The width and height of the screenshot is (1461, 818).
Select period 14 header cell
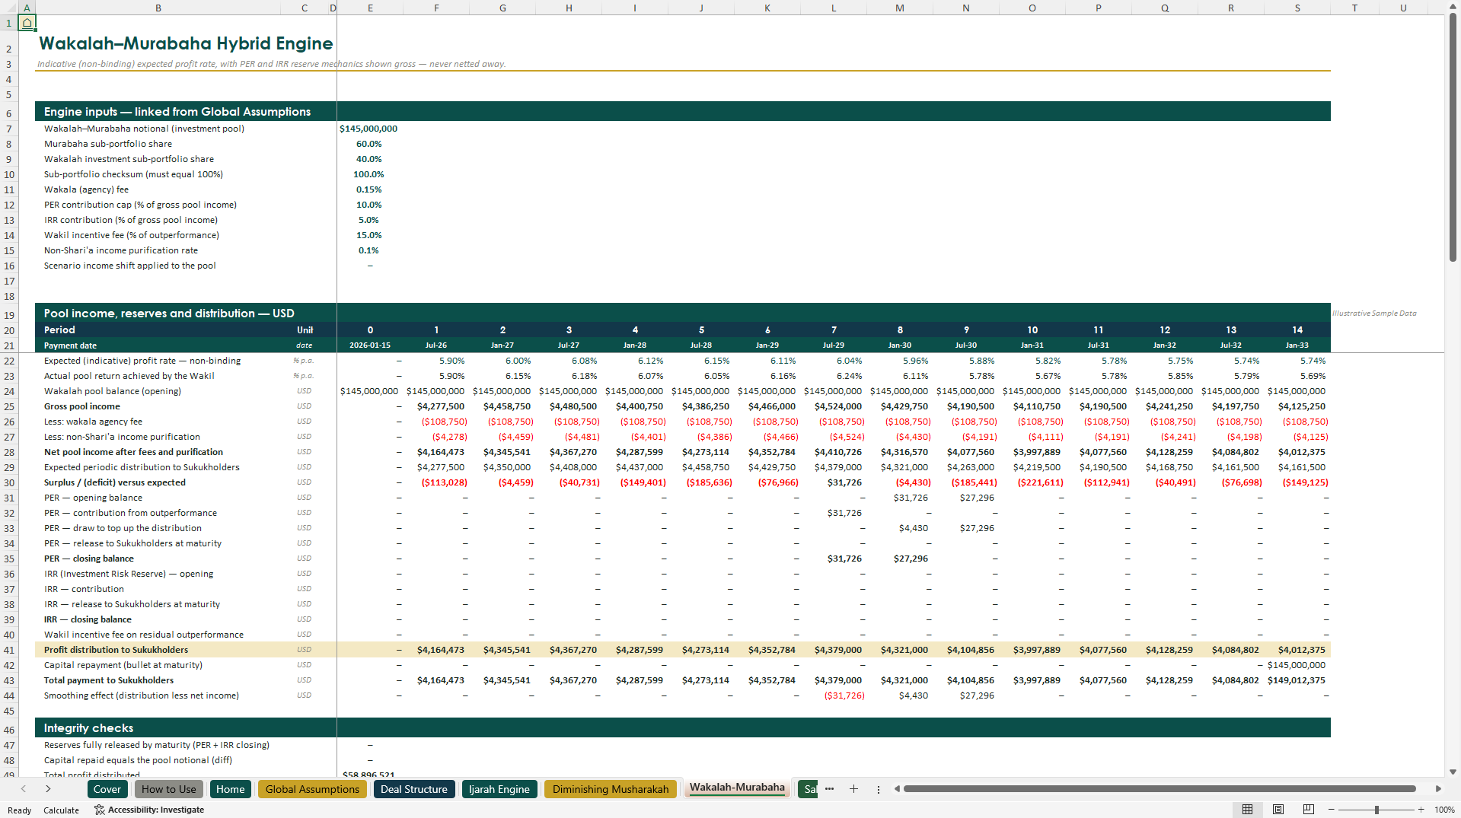pos(1297,330)
